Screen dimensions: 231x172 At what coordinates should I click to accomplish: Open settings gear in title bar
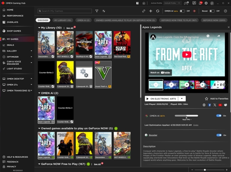point(206,3)
